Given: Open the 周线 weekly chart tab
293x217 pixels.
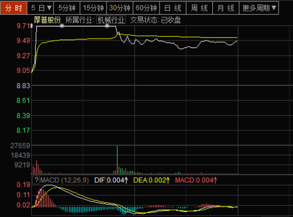Looking at the screenshot, I should tap(199, 8).
